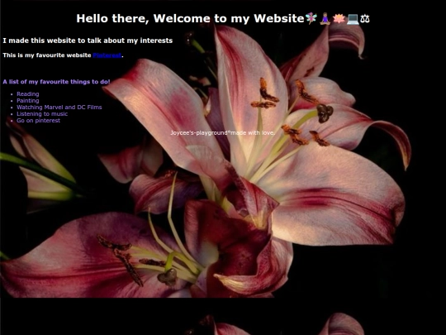This screenshot has width=446, height=335.
Task: Click "A list of my favourite things to do!" heading
Action: [56, 82]
